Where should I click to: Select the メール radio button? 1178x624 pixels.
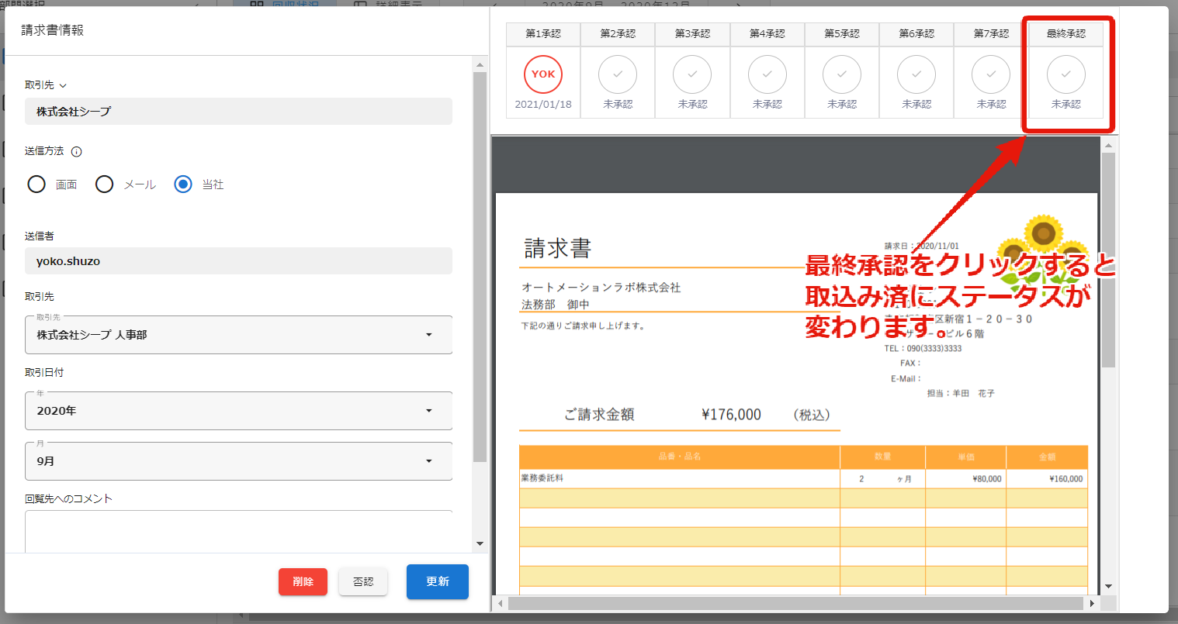click(x=105, y=184)
